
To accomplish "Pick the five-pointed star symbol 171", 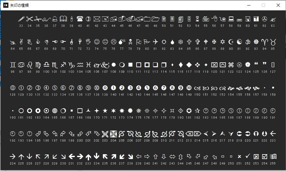I will click(x=105, y=111).
